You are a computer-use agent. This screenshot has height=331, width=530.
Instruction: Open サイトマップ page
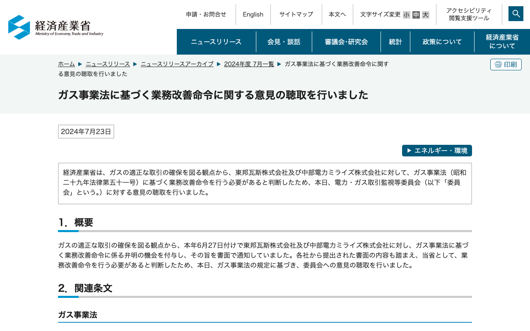[296, 14]
